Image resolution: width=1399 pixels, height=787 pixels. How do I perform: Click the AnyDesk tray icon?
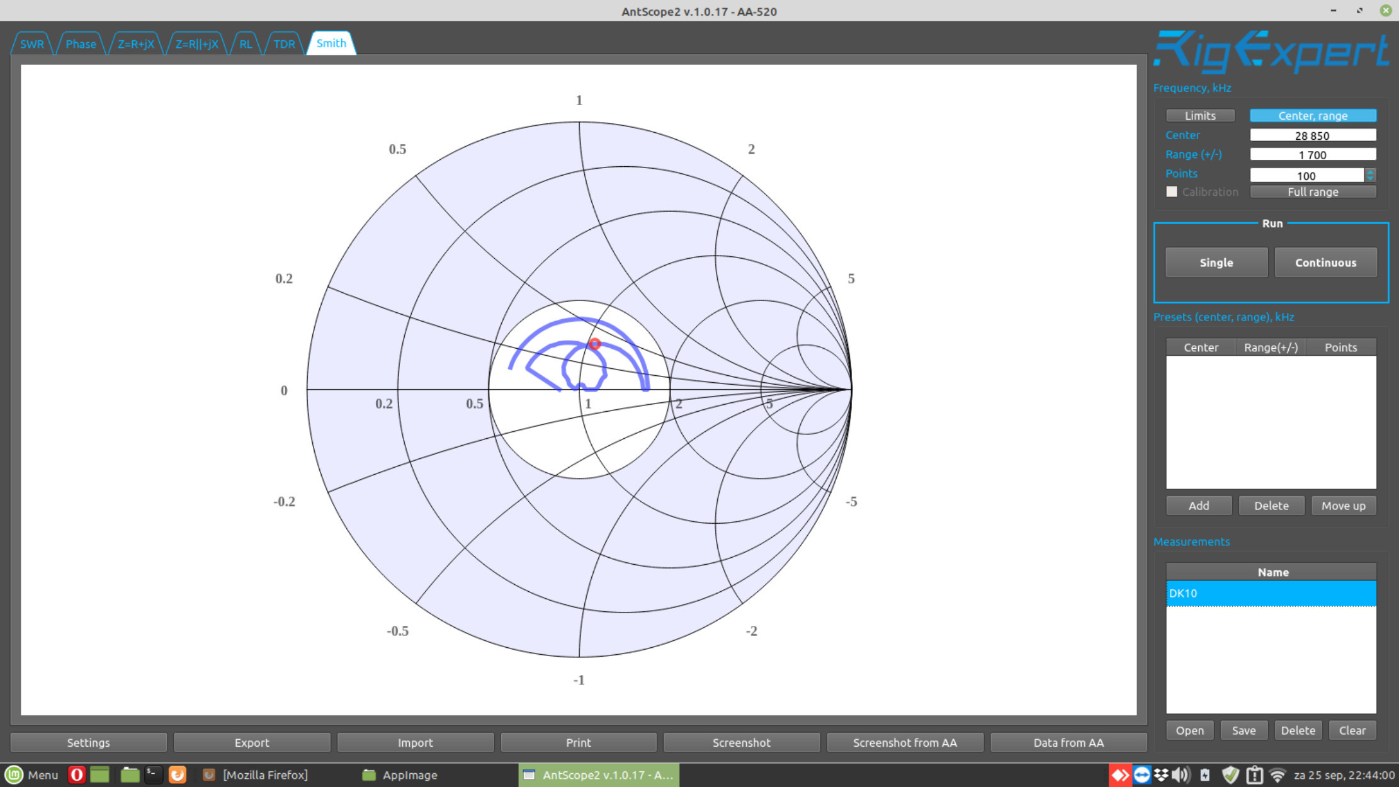pyautogui.click(x=1119, y=774)
